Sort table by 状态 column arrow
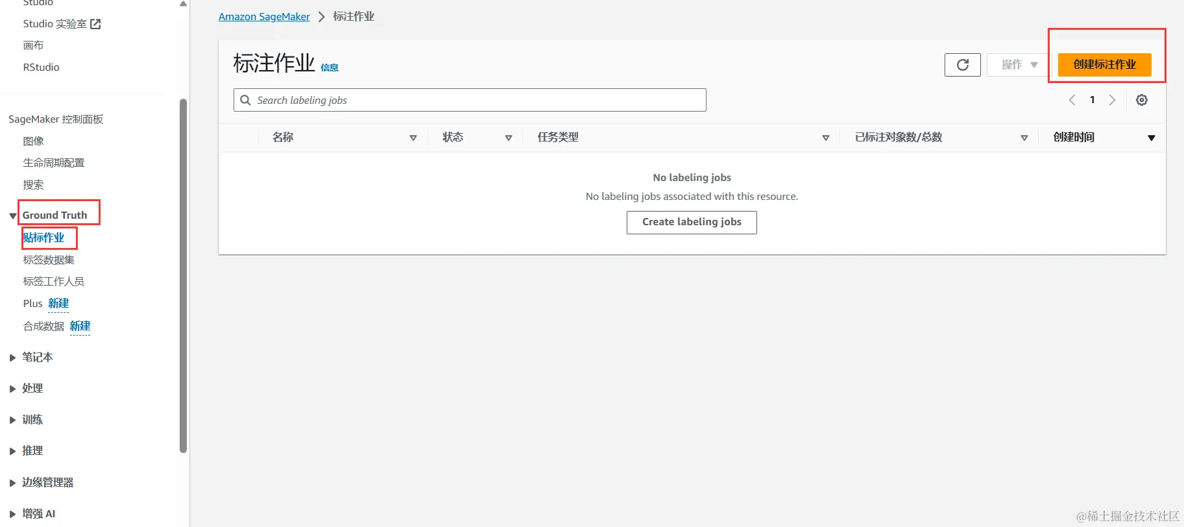 pyautogui.click(x=509, y=138)
